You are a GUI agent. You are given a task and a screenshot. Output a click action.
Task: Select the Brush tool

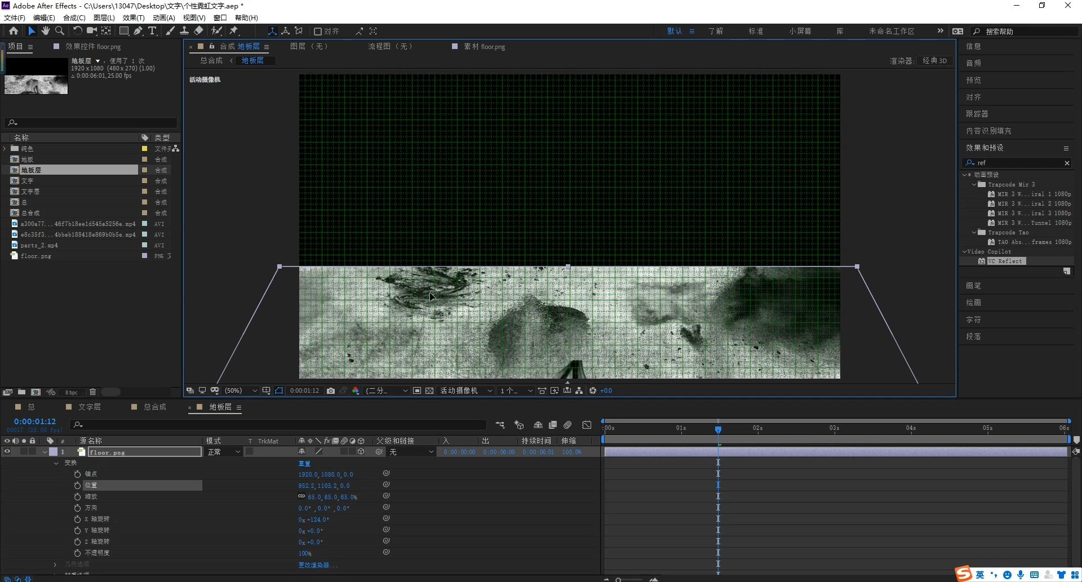click(170, 31)
